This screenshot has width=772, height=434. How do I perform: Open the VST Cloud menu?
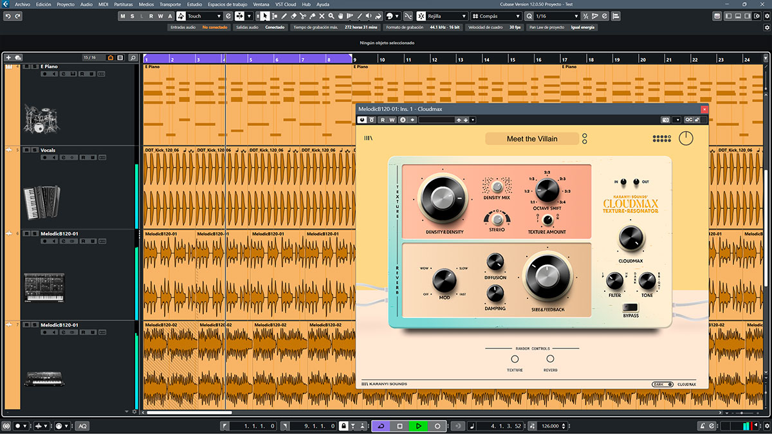(x=286, y=4)
